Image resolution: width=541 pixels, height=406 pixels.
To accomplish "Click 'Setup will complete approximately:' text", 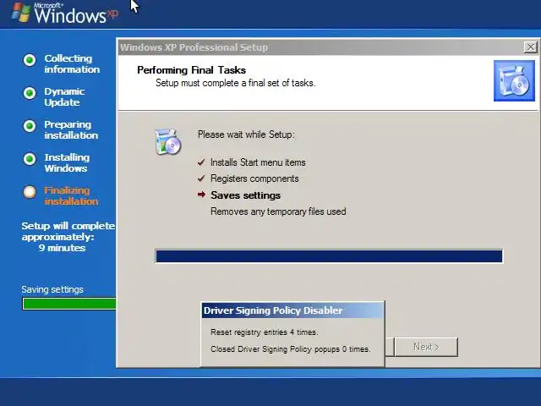I will pos(68,231).
